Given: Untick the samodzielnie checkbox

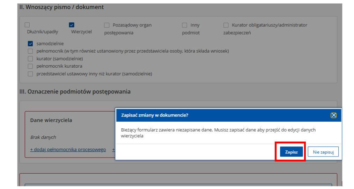Looking at the screenshot, I should point(30,44).
